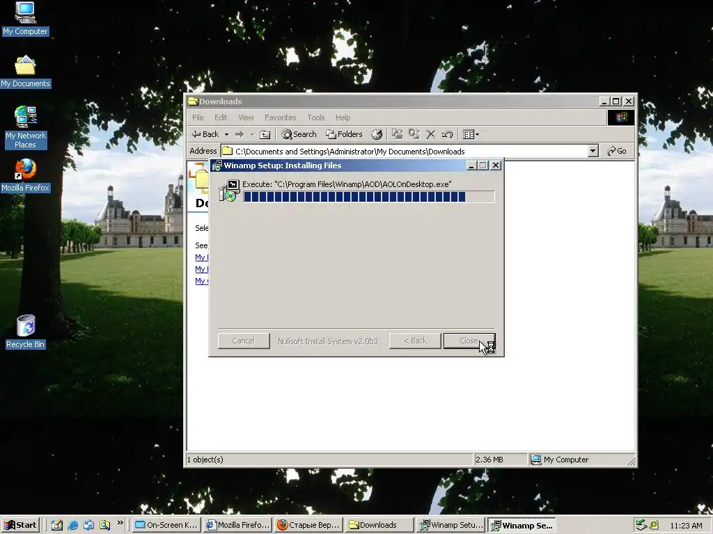713x534 pixels.
Task: Click the 11:23 AM clock
Action: 686,526
